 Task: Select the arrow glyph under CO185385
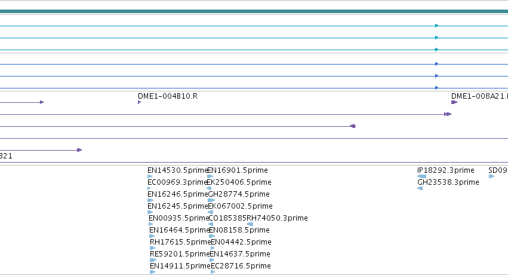pyautogui.click(x=211, y=224)
